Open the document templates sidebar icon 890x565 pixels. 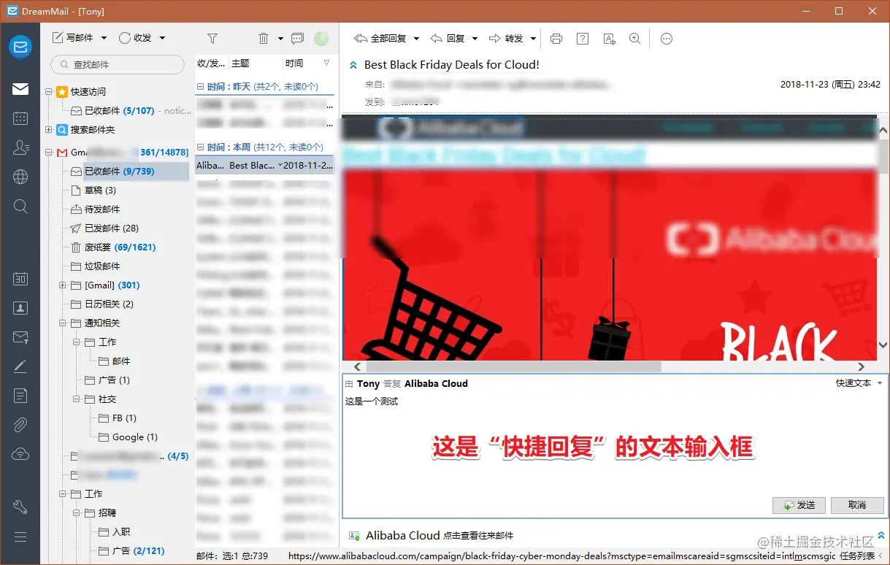20,396
